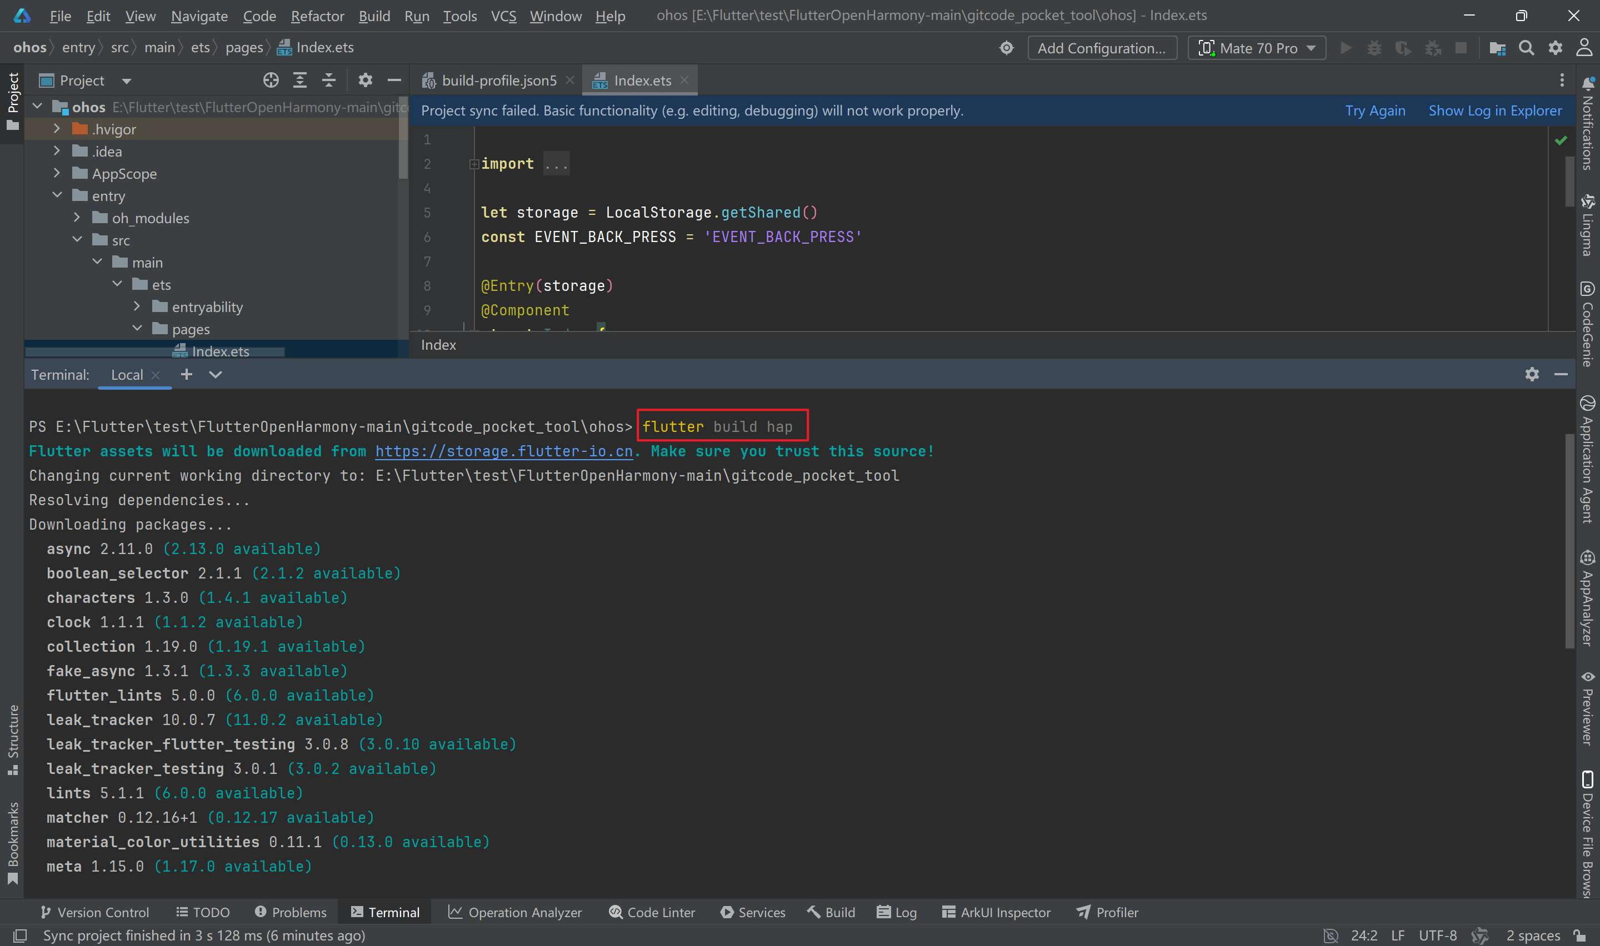Click the locate-in-project target icon

coord(271,80)
